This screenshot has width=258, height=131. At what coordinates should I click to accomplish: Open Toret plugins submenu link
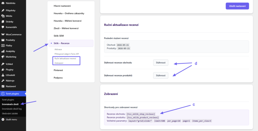[8, 100]
